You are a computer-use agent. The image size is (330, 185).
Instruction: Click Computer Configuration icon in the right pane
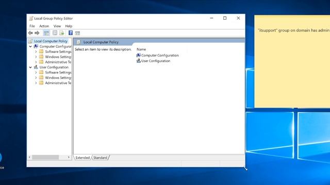click(139, 55)
